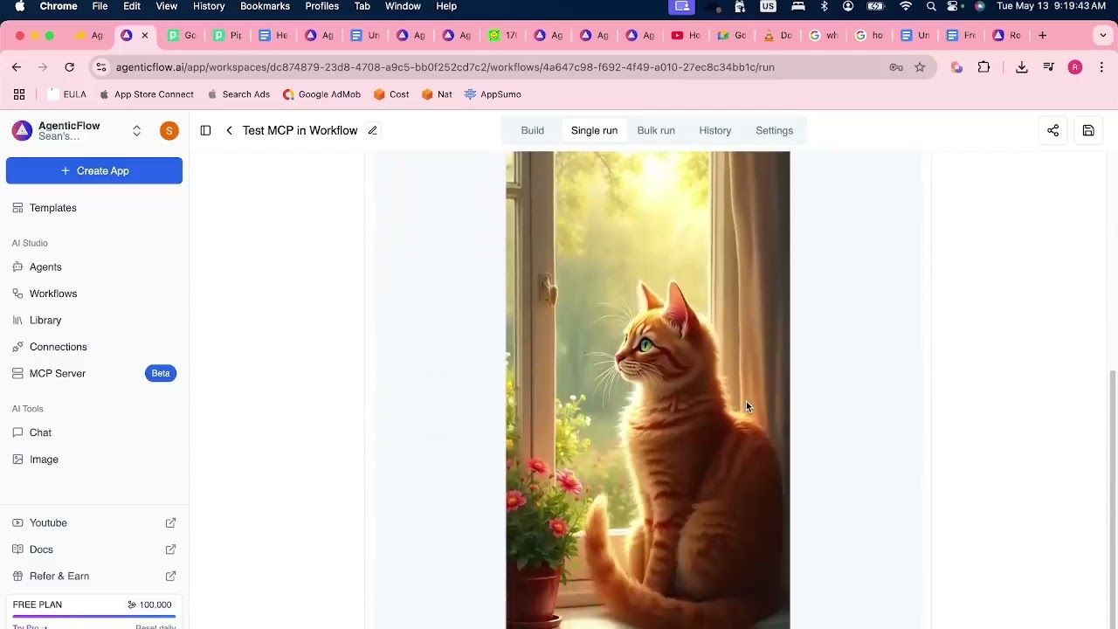Open the Docs external link
The image size is (1118, 629).
pyautogui.click(x=94, y=550)
